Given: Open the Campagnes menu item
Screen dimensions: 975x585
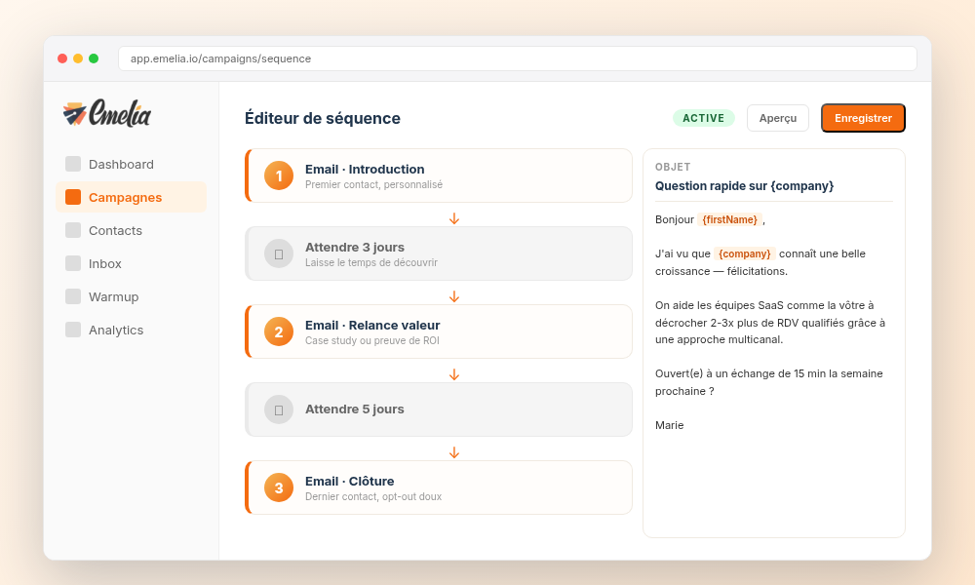Looking at the screenshot, I should [131, 197].
